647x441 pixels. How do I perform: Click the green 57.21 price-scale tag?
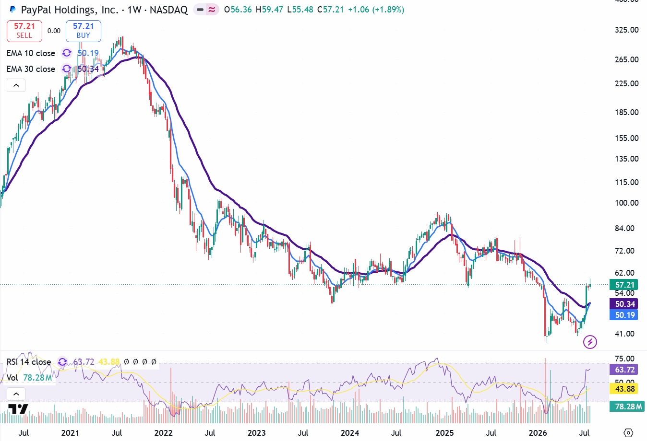point(623,285)
